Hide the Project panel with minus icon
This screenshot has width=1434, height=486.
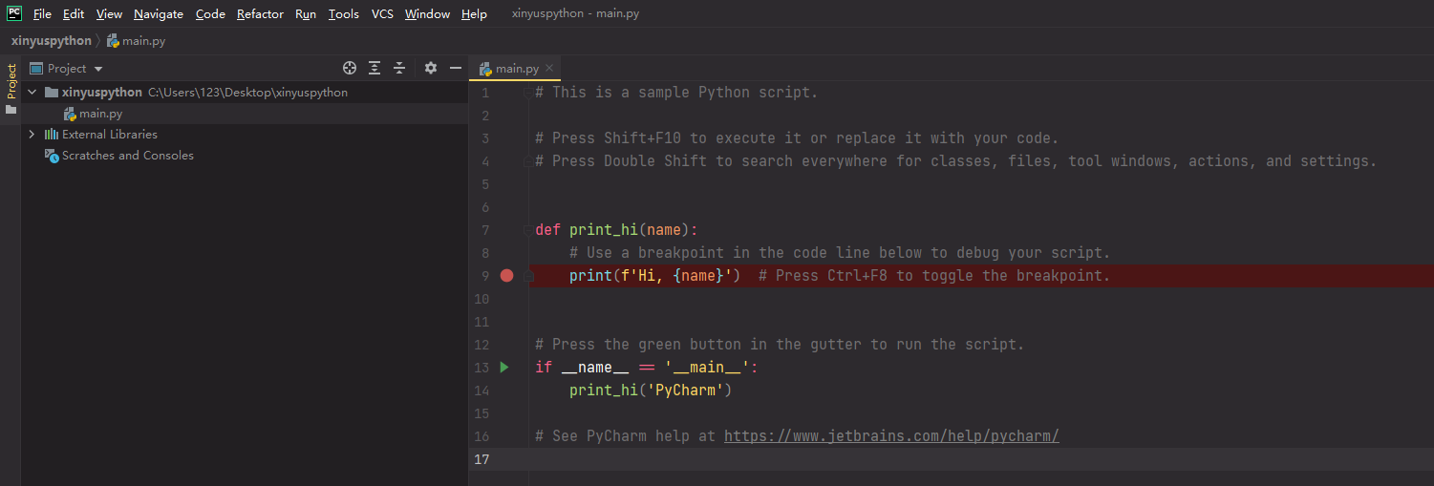456,68
